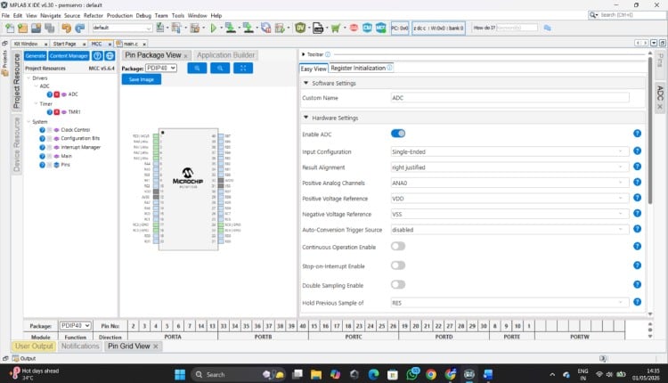
Task: Open help for Enable ADC setting
Action: click(x=637, y=134)
